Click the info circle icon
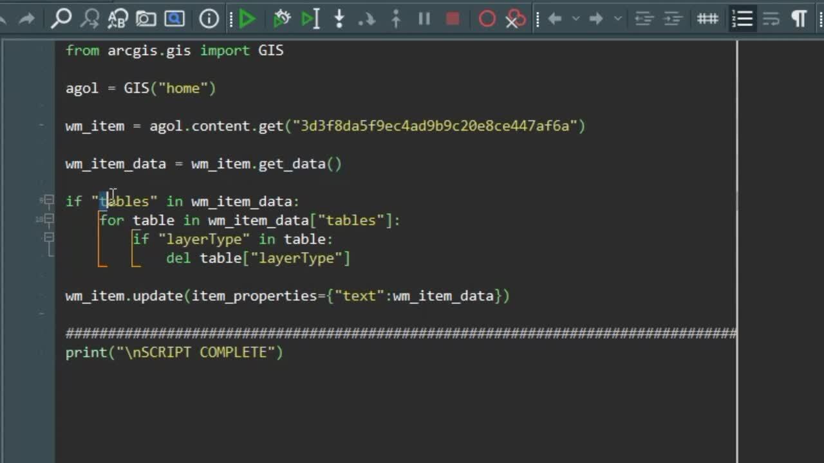 point(209,19)
